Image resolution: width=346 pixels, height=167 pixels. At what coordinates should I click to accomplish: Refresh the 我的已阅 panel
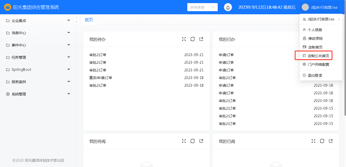click(322, 141)
